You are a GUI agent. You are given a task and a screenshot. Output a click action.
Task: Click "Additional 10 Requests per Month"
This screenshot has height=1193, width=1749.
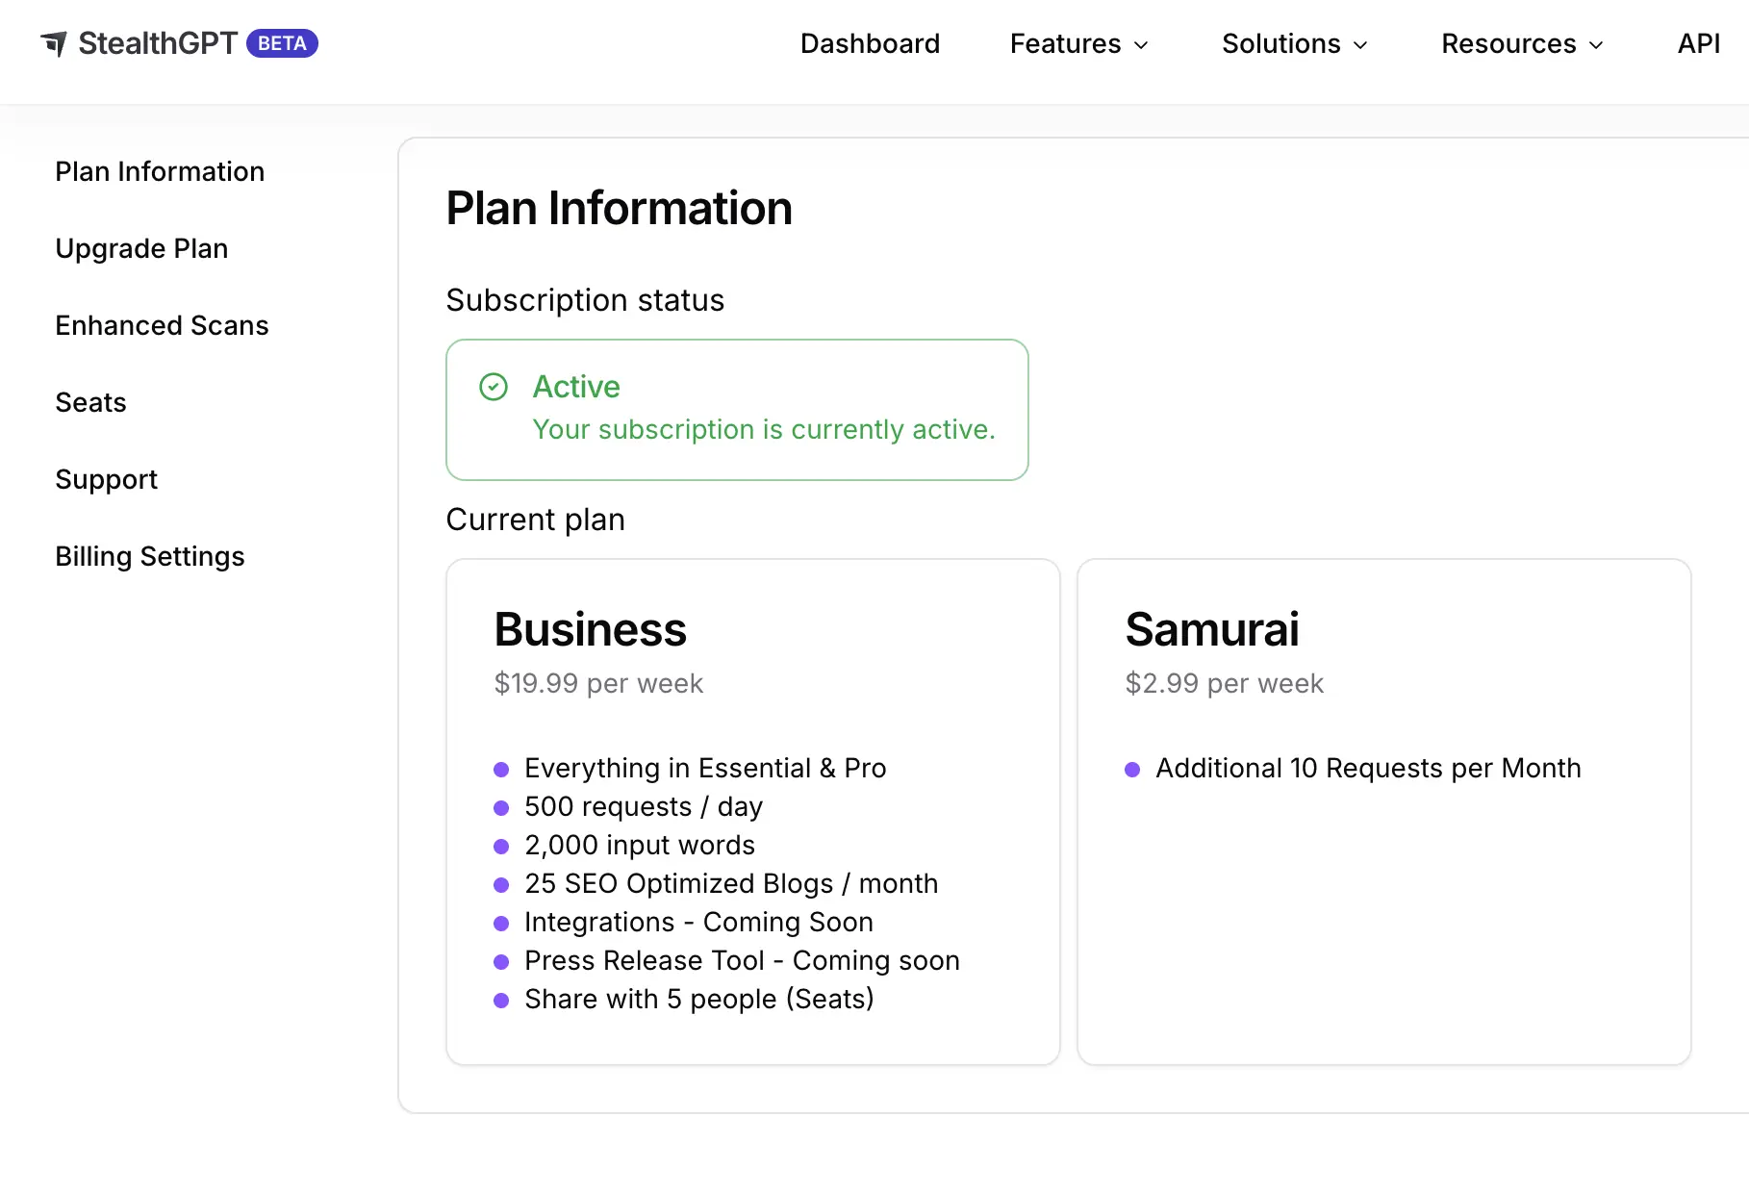[1368, 768]
